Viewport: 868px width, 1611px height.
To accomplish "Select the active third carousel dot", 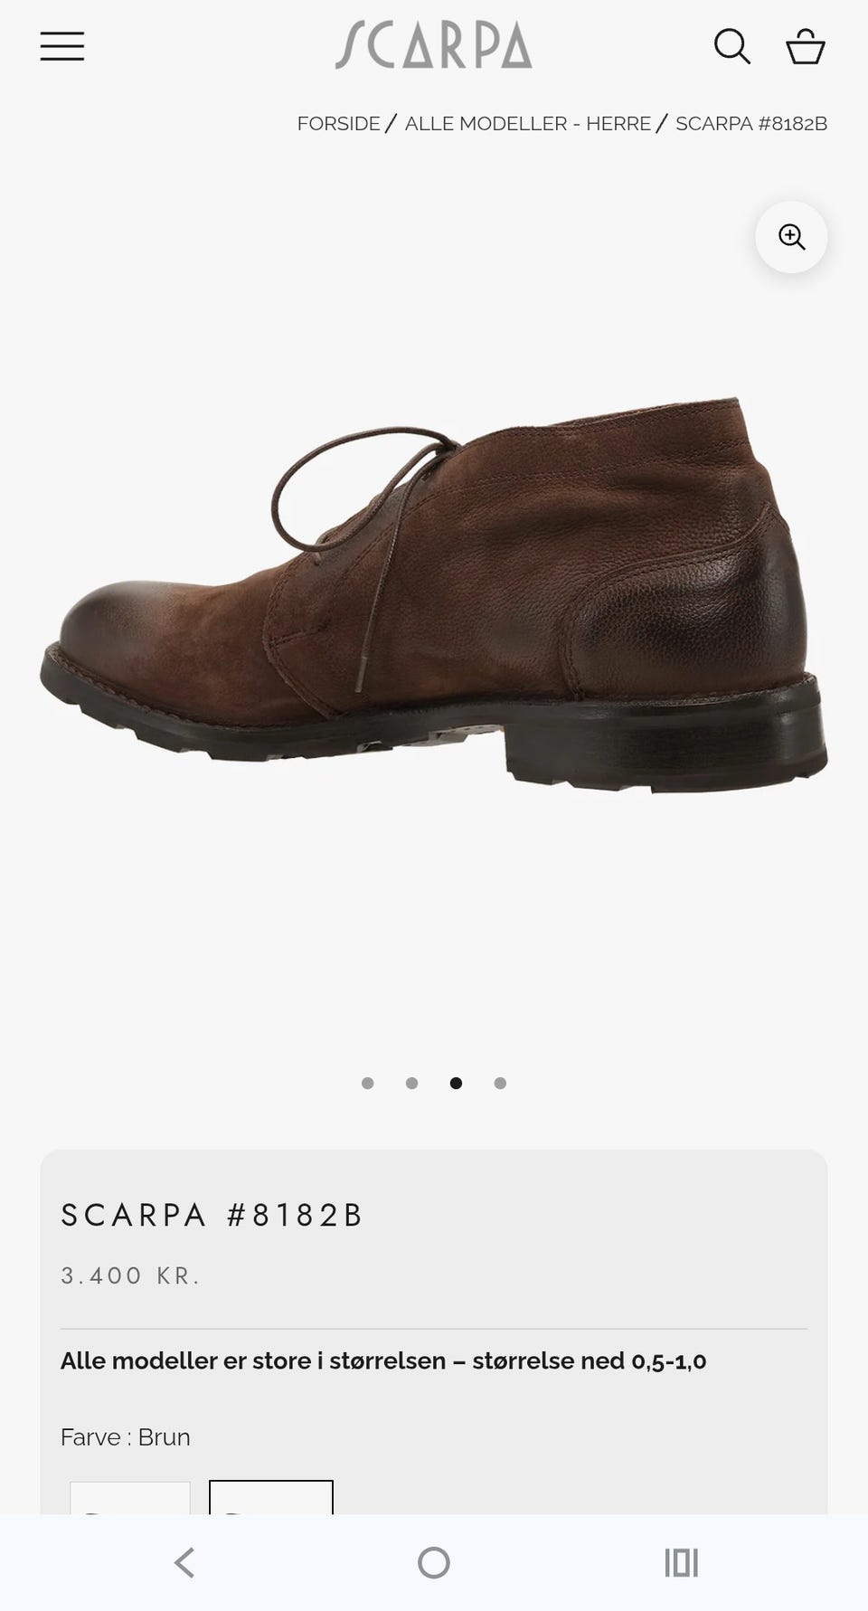I will pos(457,1083).
